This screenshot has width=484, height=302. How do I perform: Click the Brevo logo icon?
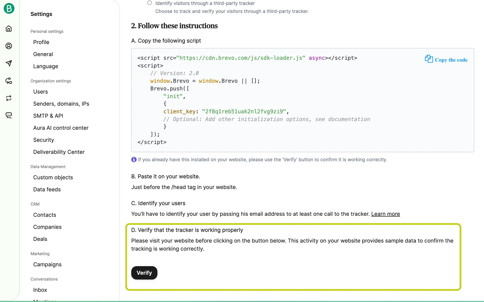(x=9, y=8)
